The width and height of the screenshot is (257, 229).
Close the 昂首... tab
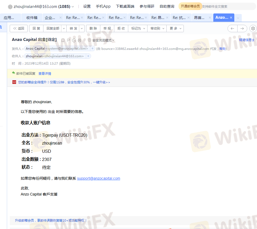point(210,18)
